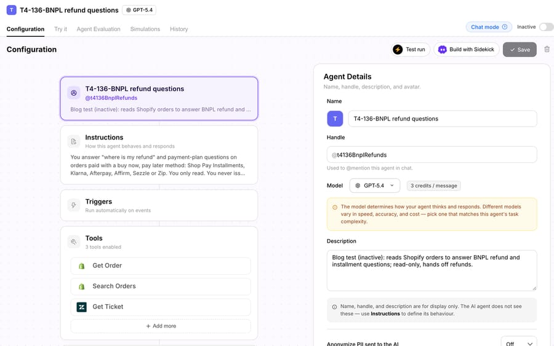Click the Chat mode pill

pyautogui.click(x=489, y=27)
